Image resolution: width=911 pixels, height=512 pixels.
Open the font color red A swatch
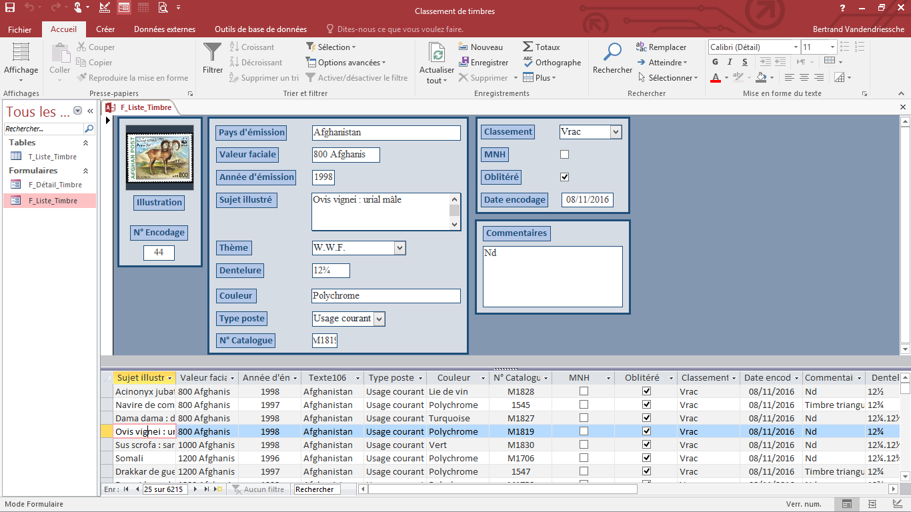pos(716,78)
